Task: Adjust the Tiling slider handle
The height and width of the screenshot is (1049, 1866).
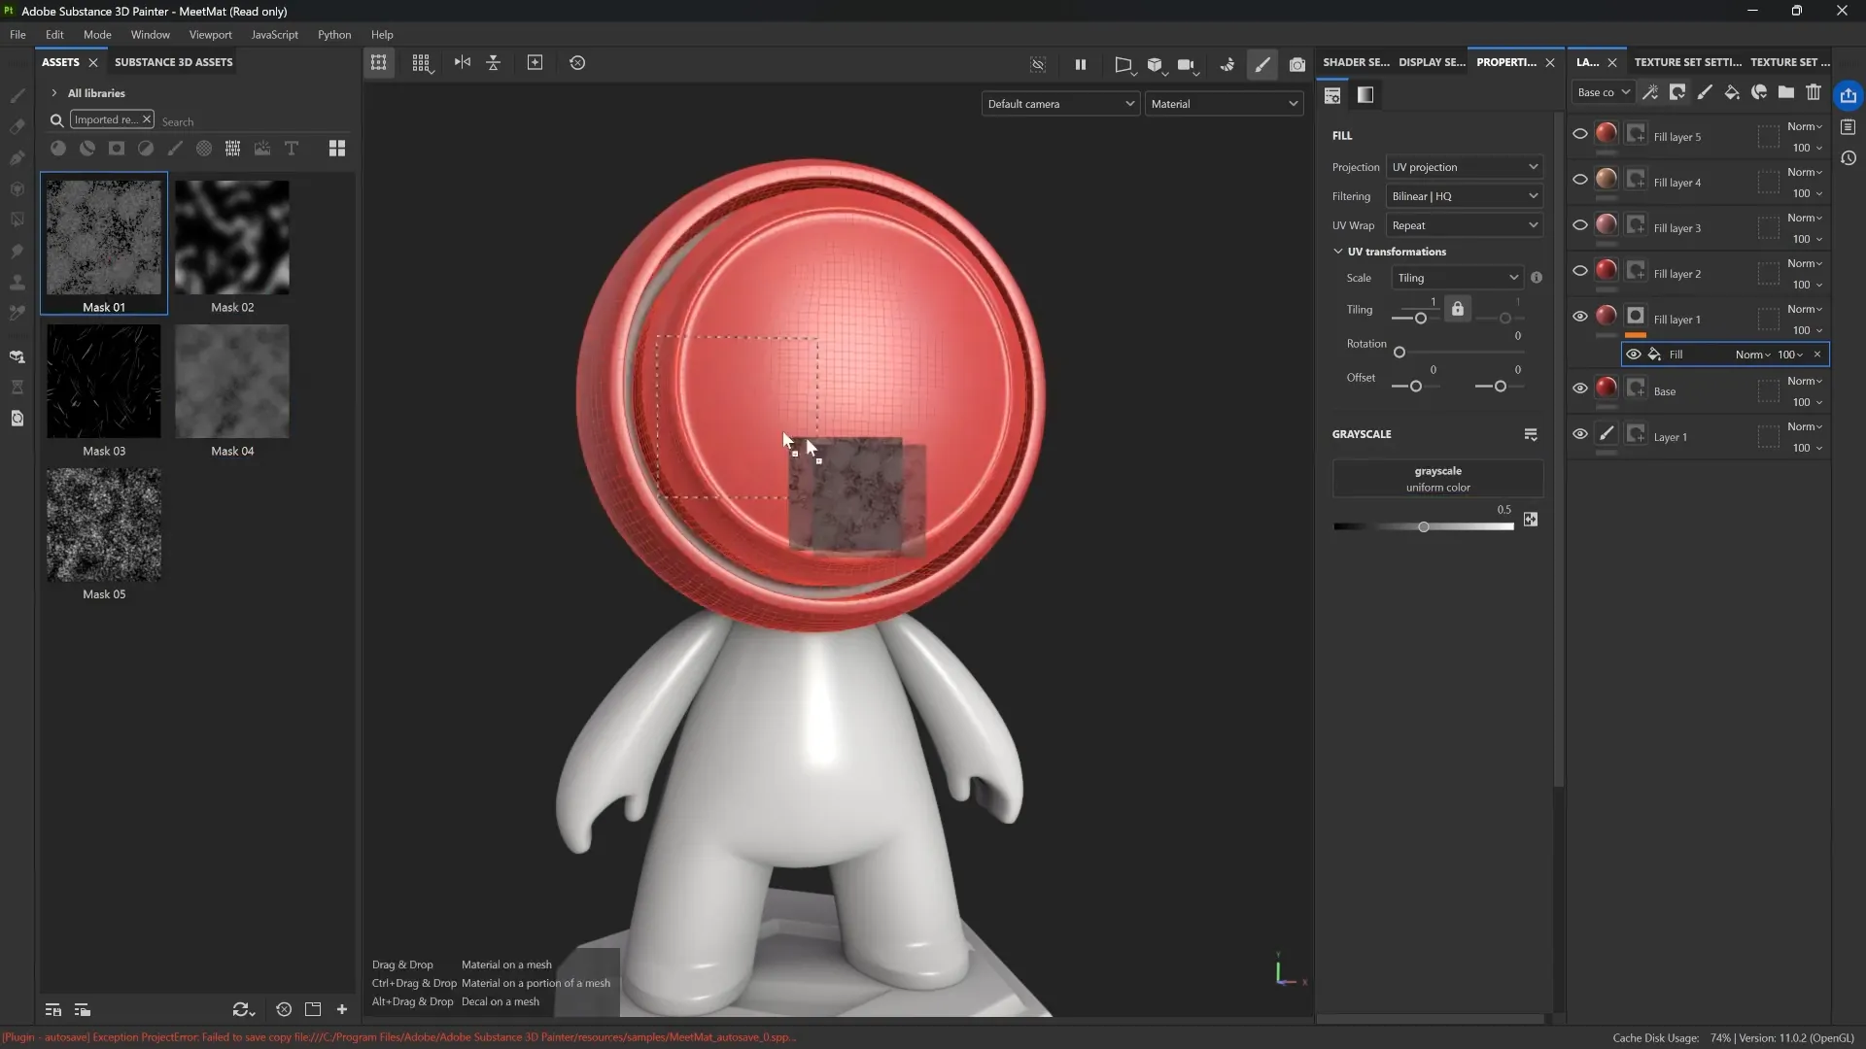Action: pos(1421,319)
